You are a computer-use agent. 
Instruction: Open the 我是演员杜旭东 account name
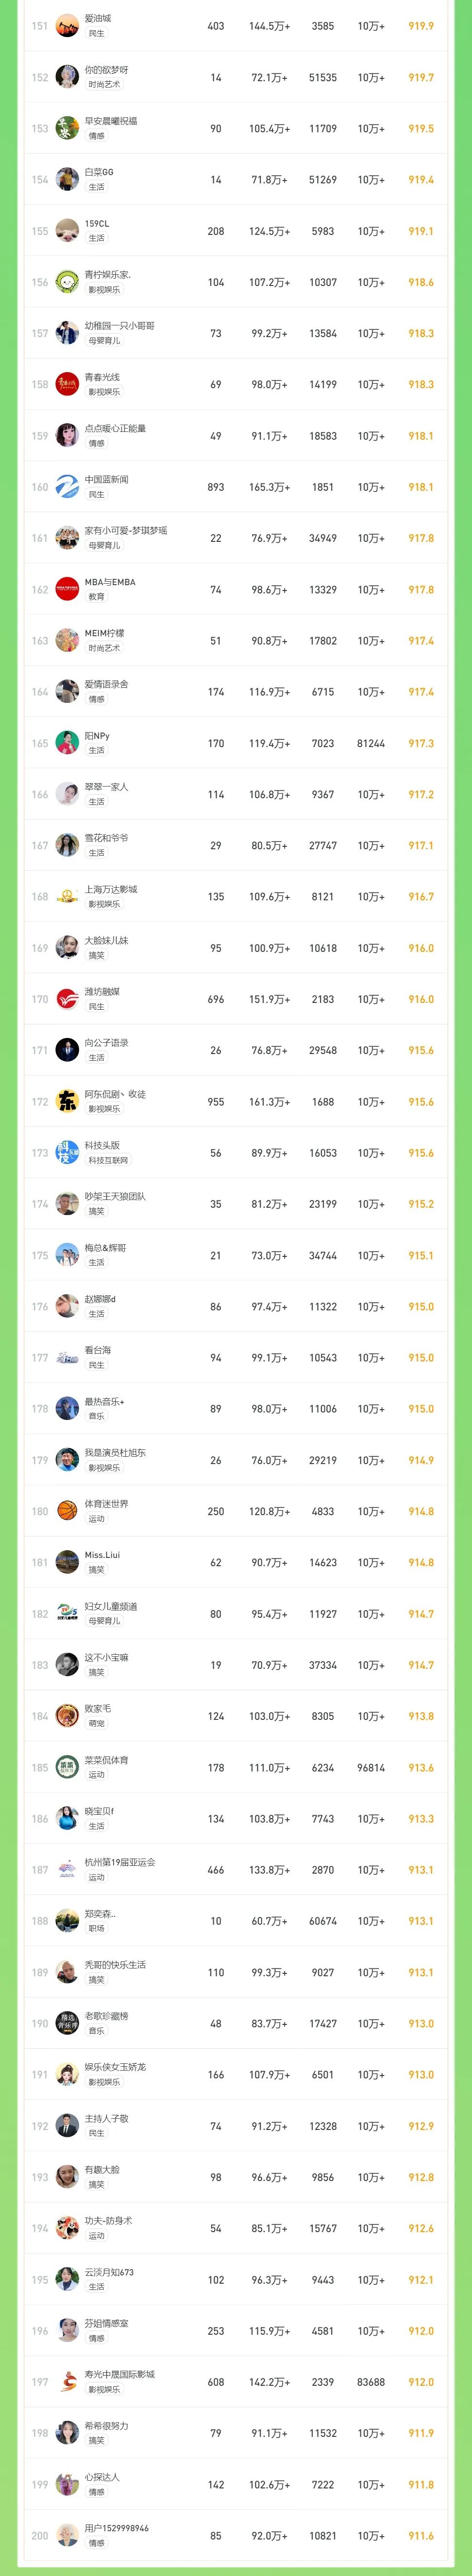pos(115,1452)
